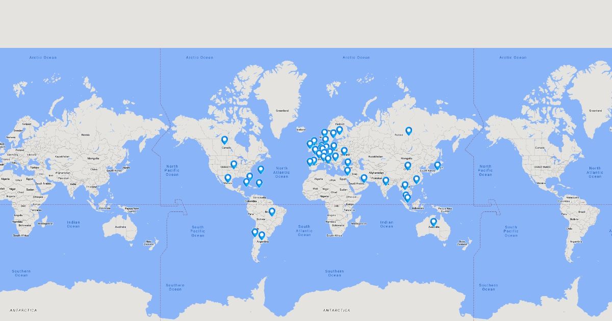Viewport: 612px width, 321px height.
Task: Open the India location marker
Action: [x=386, y=181]
